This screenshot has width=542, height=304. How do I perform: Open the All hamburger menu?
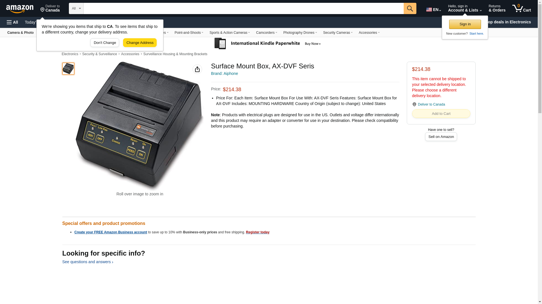[12, 22]
